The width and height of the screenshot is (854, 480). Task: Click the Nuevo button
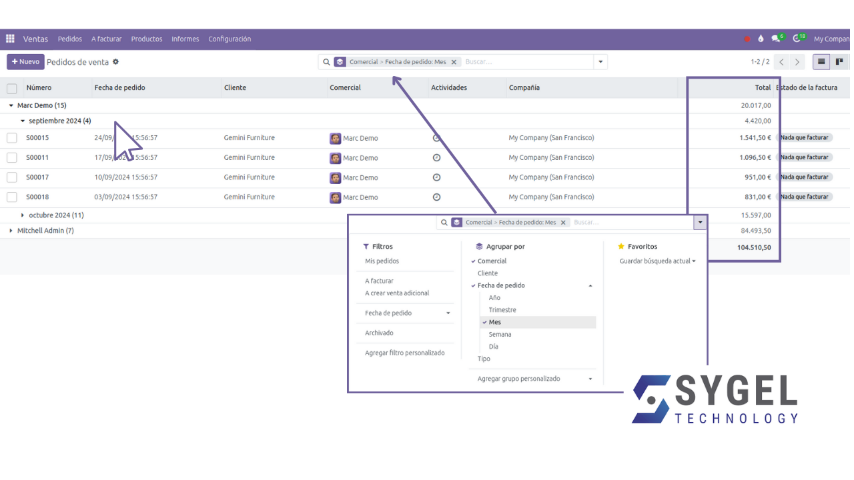click(25, 61)
